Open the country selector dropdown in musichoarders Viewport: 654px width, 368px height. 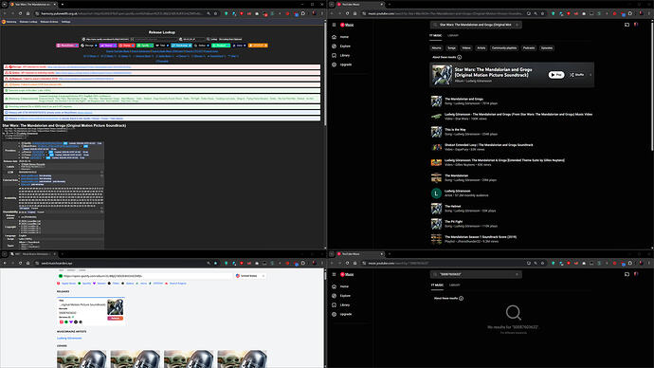pos(249,276)
